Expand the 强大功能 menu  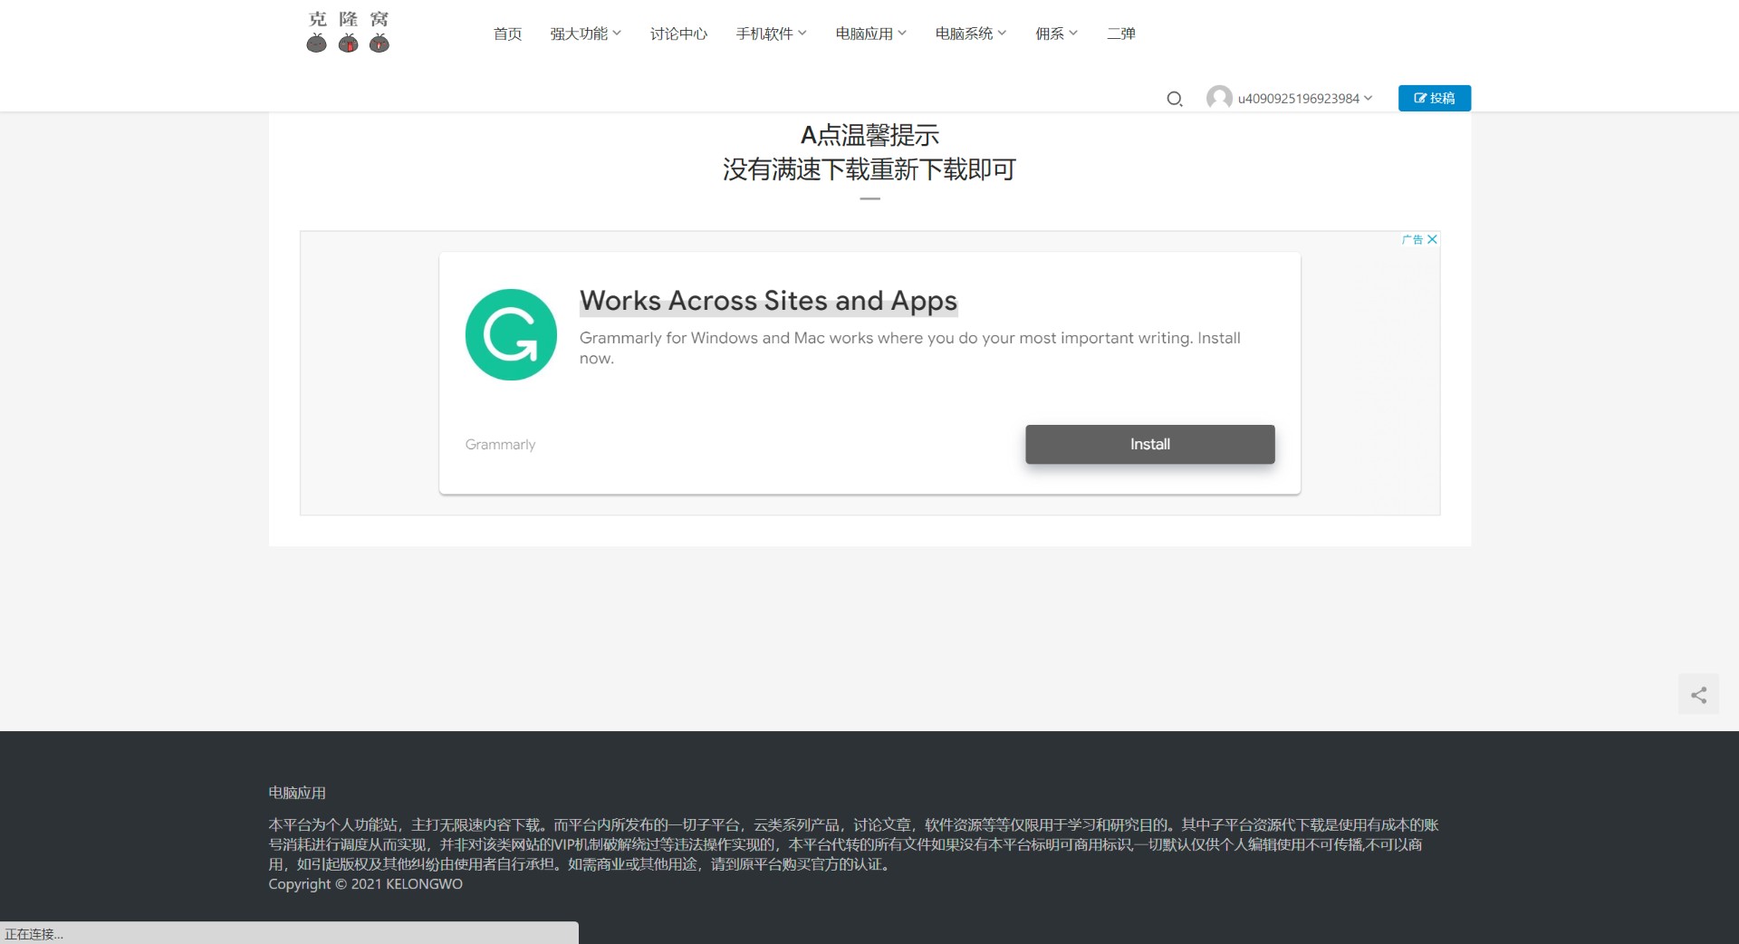pos(585,34)
